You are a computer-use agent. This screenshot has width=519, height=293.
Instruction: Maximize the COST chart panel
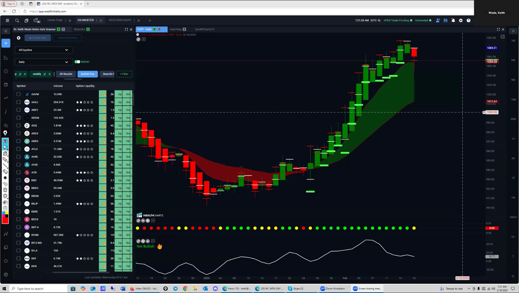[x=498, y=29]
